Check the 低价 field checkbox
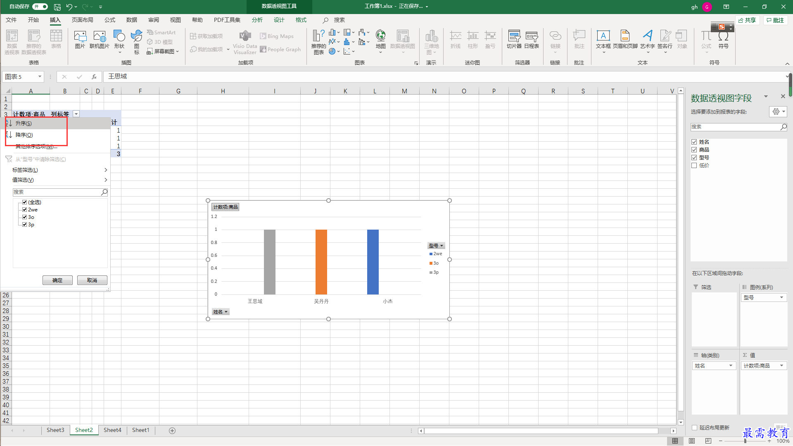 click(x=694, y=166)
